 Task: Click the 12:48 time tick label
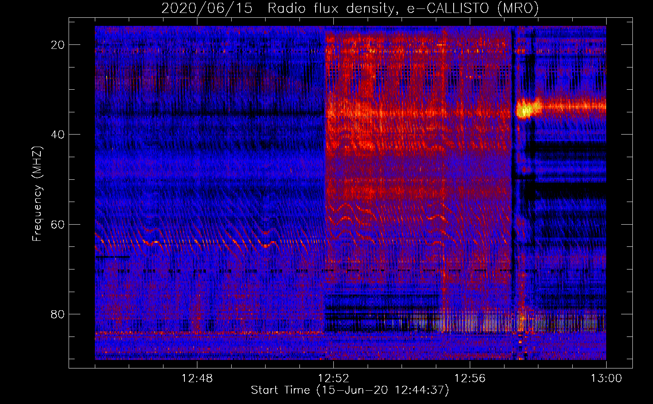point(197,379)
